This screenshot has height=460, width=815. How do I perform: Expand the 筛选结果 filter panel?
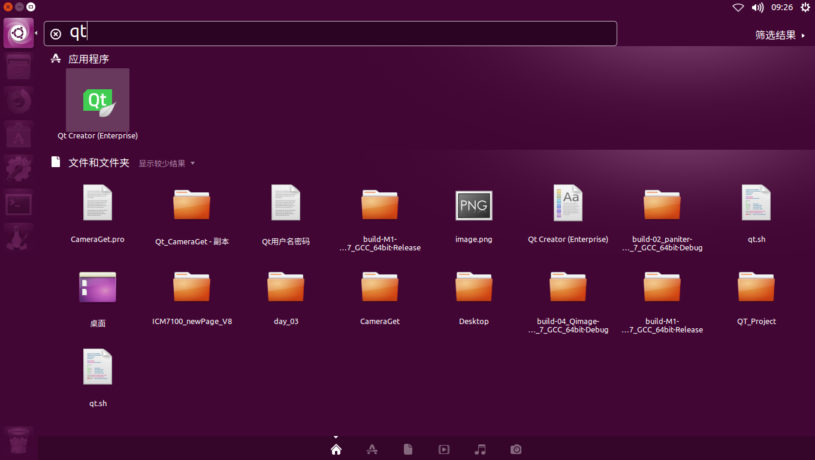click(780, 35)
